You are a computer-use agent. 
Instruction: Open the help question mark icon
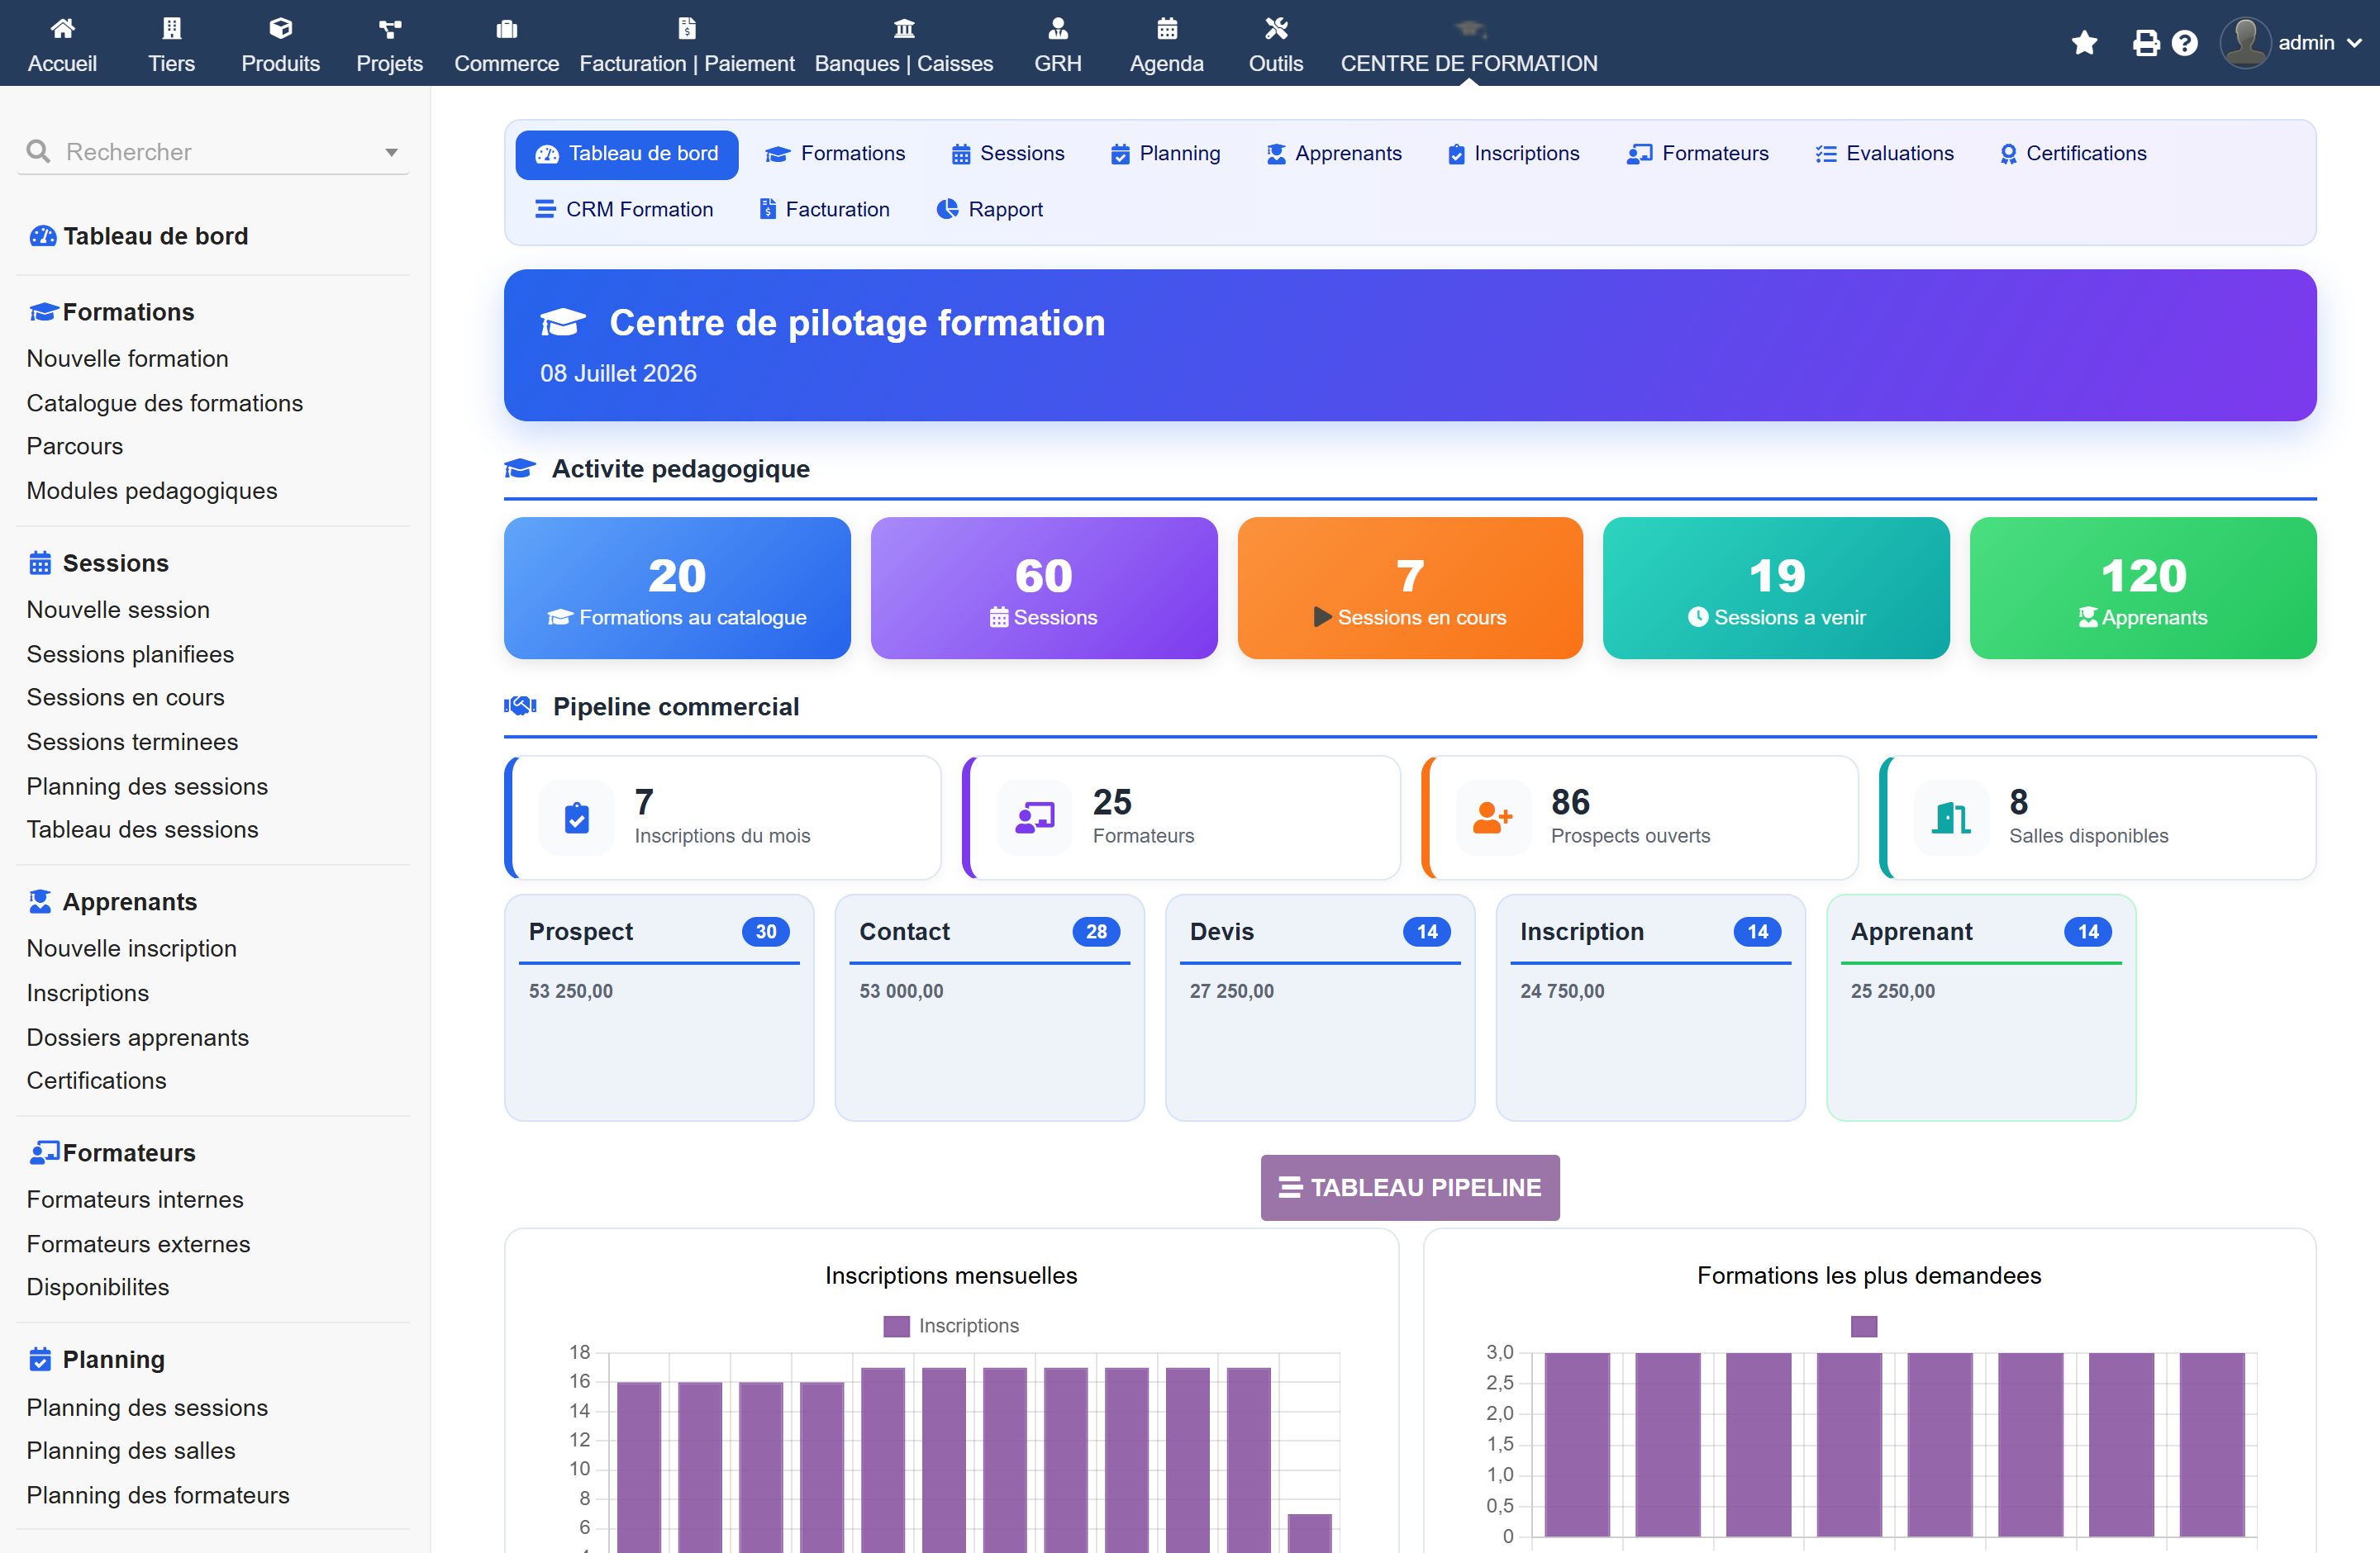[2185, 43]
